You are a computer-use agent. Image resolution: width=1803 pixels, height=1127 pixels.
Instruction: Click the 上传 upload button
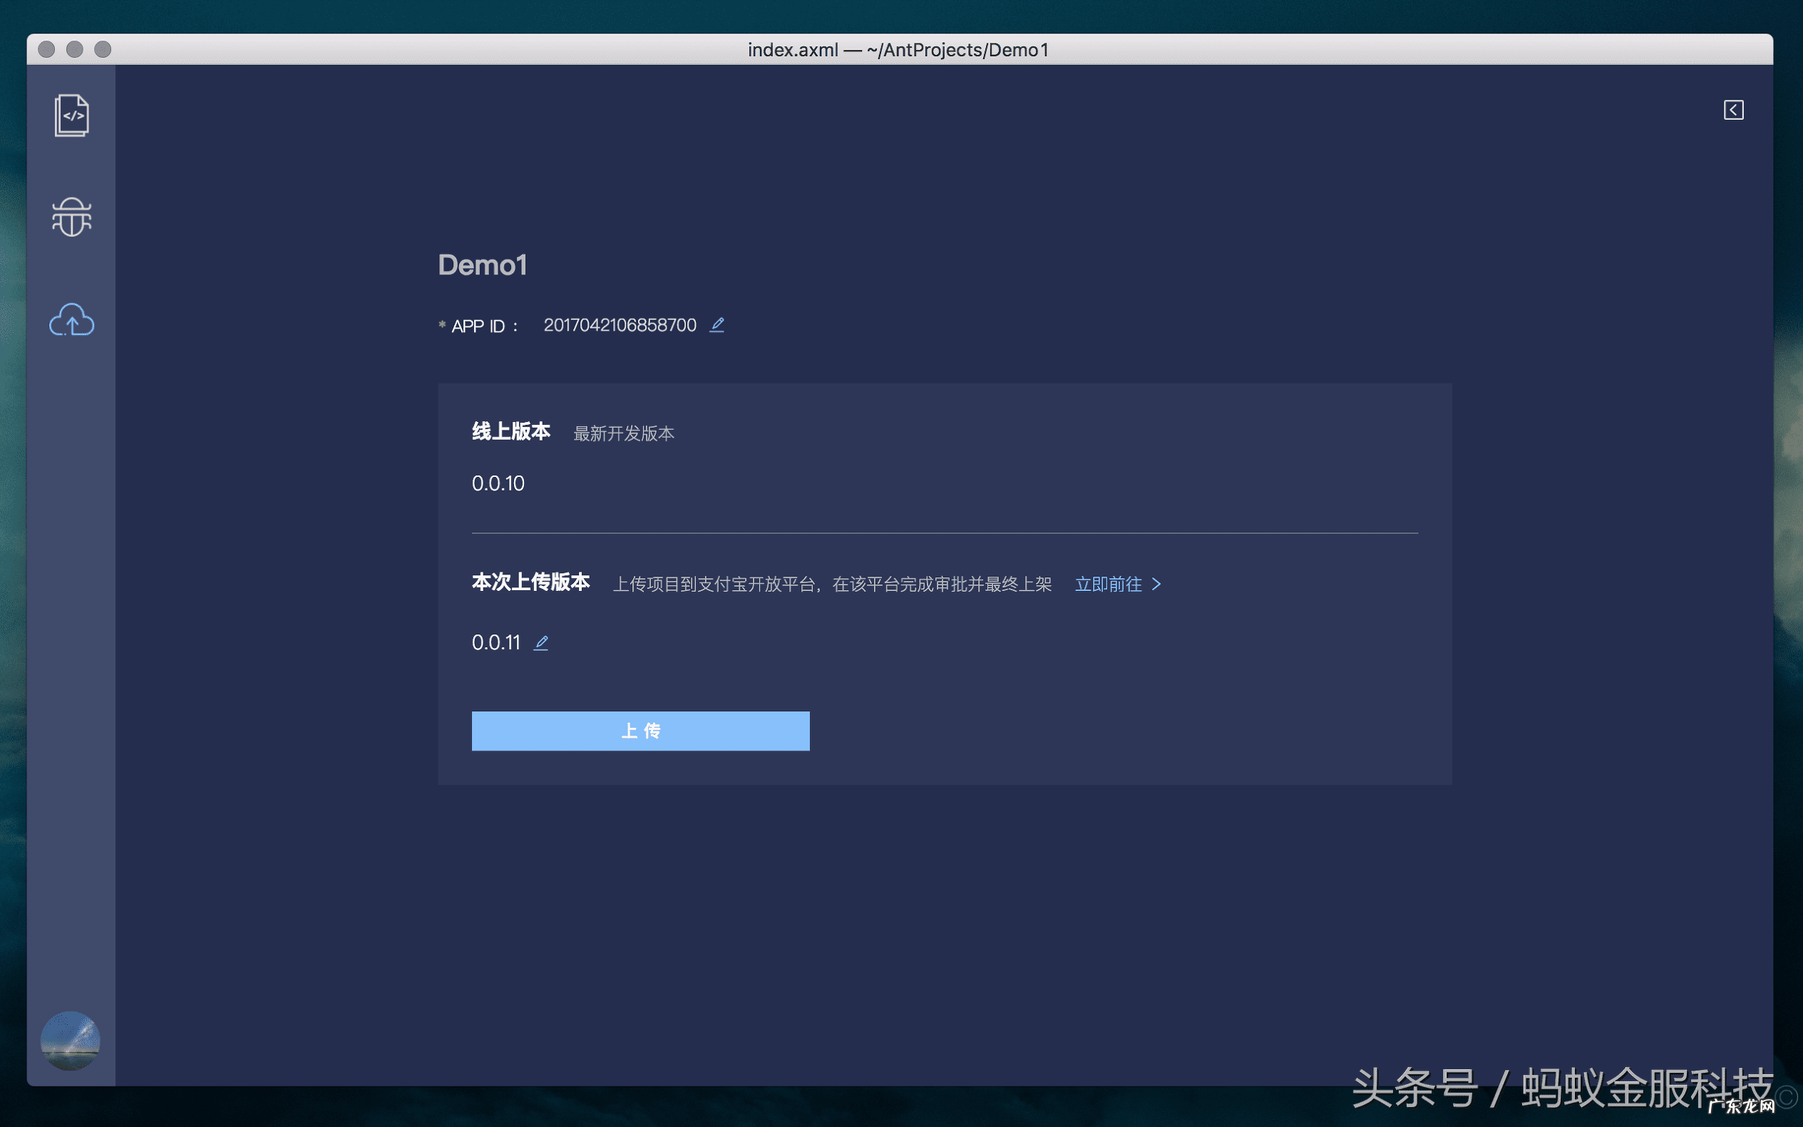[640, 731]
